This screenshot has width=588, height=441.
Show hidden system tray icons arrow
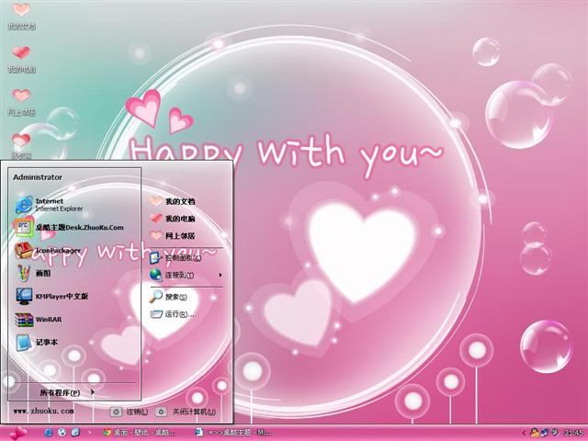pos(524,433)
